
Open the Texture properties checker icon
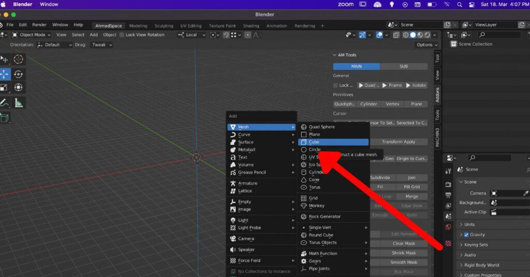[x=448, y=243]
